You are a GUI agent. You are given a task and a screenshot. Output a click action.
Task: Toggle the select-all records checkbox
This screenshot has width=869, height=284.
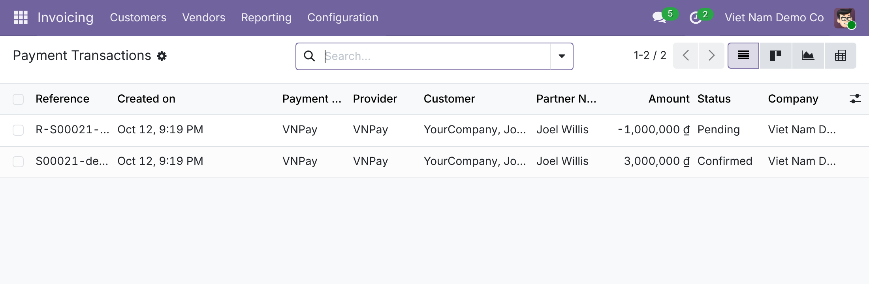(18, 99)
